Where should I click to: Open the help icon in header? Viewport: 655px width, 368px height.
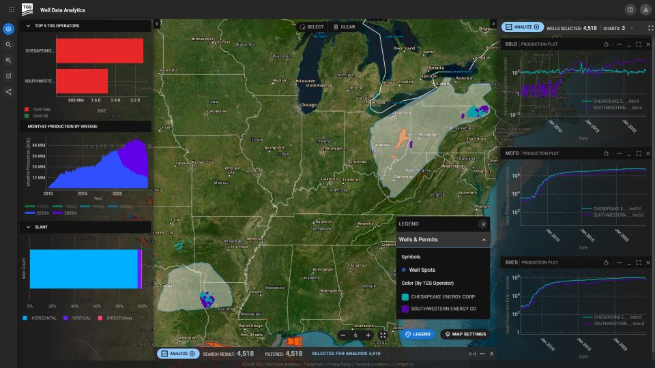(630, 10)
